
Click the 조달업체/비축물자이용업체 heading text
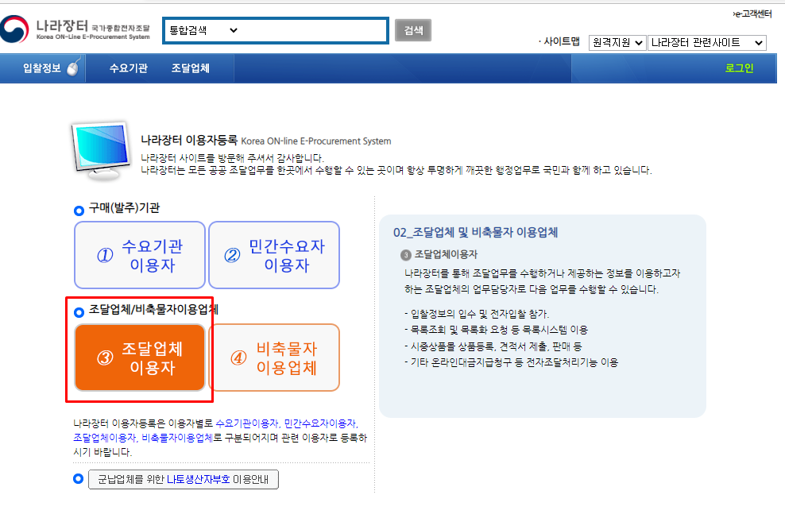tap(153, 310)
